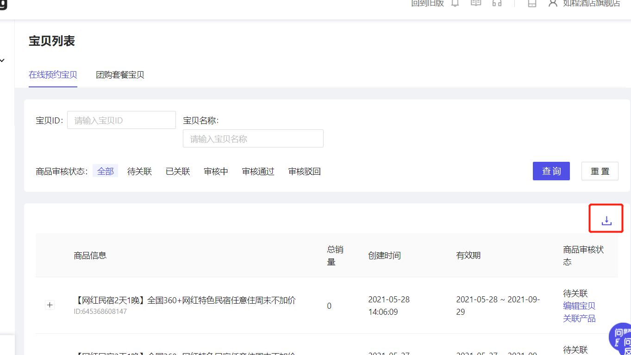Image resolution: width=631 pixels, height=355 pixels.
Task: Click the 重置 reset button
Action: (600, 171)
